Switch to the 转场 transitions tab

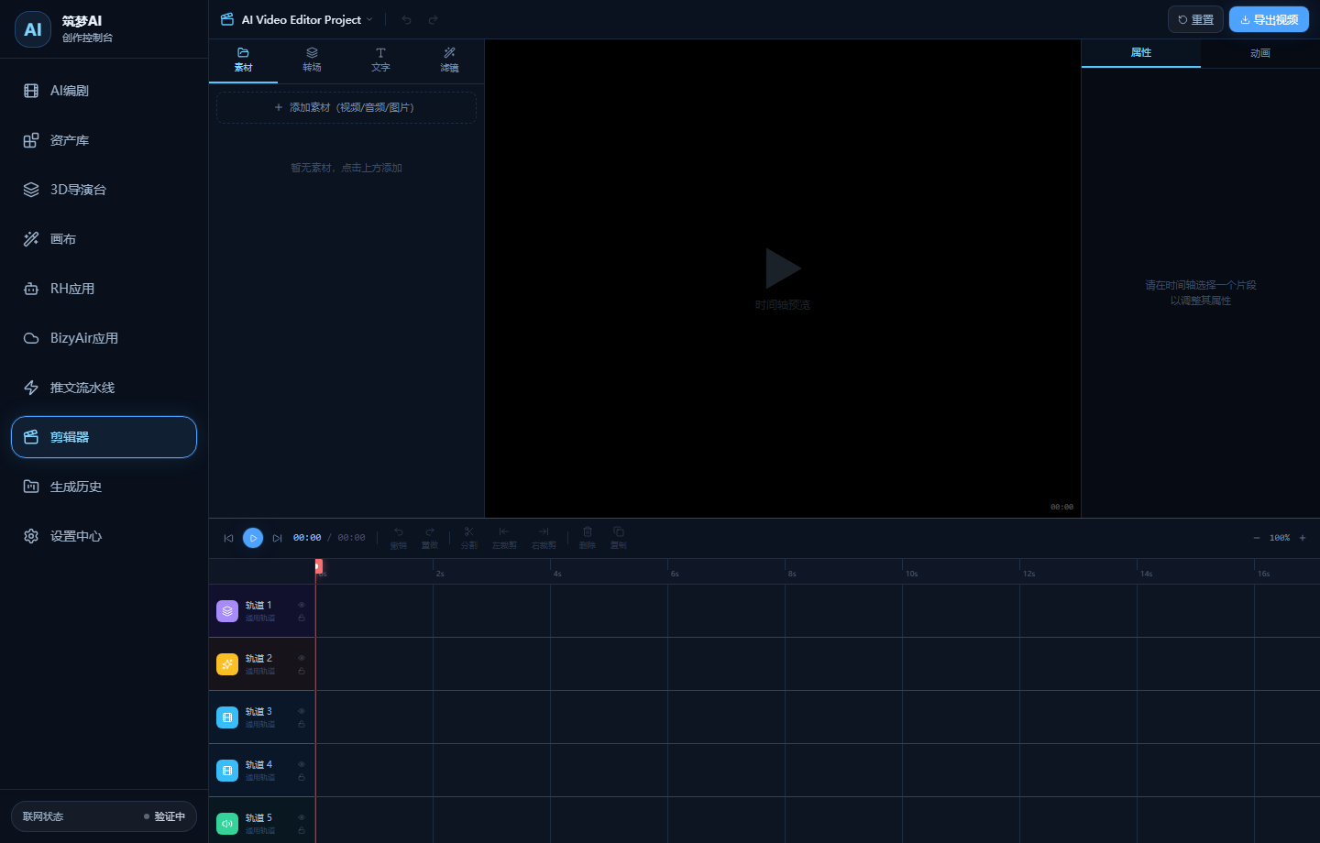click(x=312, y=60)
